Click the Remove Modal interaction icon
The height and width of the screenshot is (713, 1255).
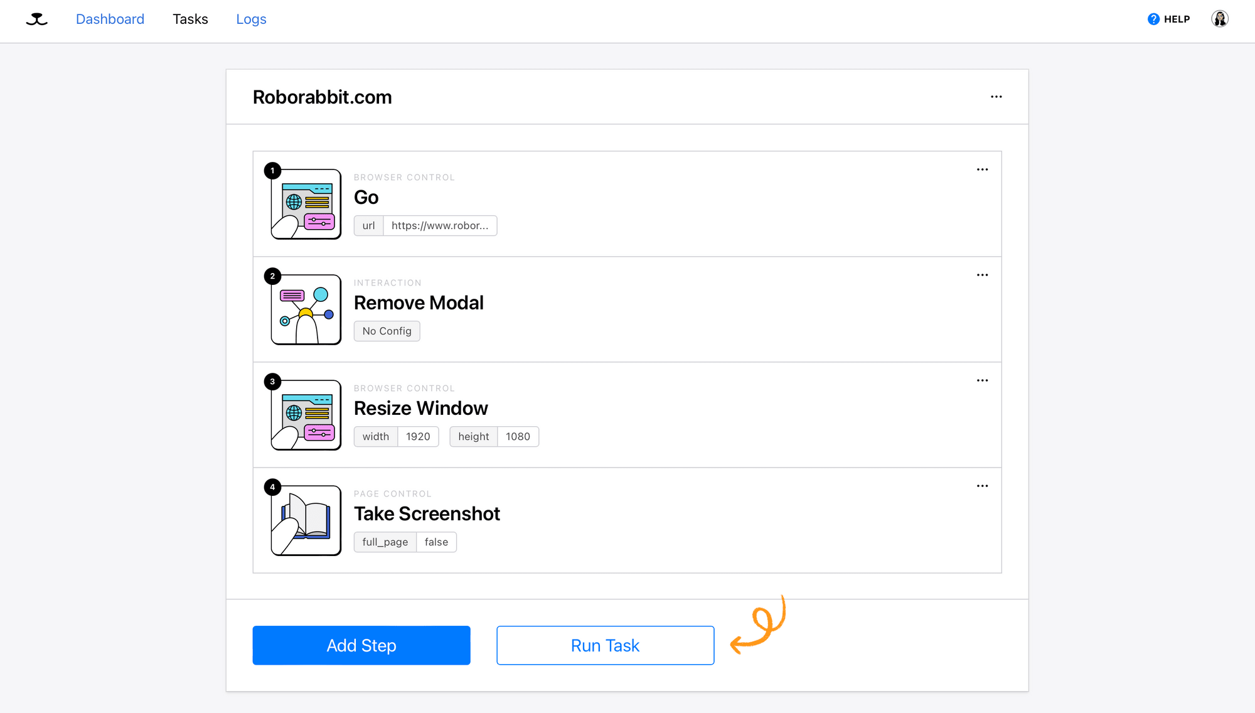(x=305, y=309)
